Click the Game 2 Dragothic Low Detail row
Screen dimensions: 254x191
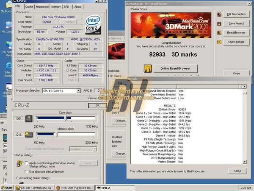(x=164, y=121)
